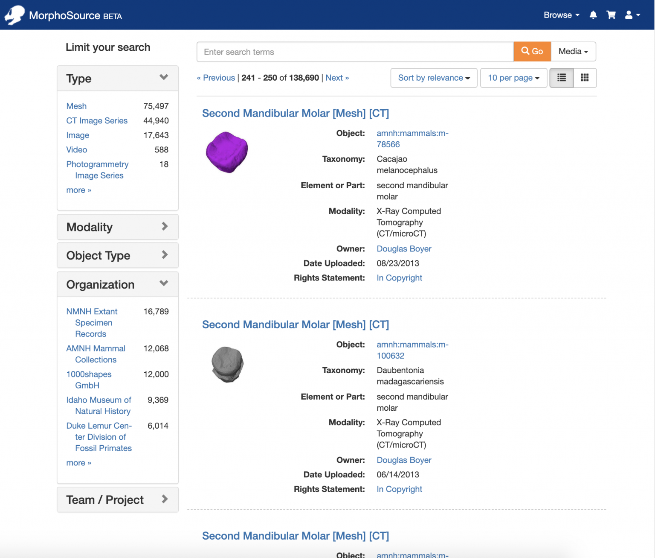Open the purple molar mesh thumbnail

[x=227, y=152]
